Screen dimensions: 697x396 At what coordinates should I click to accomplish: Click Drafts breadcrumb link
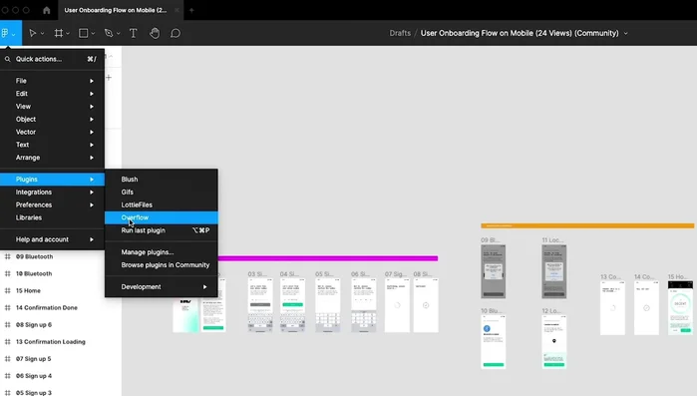pyautogui.click(x=400, y=33)
